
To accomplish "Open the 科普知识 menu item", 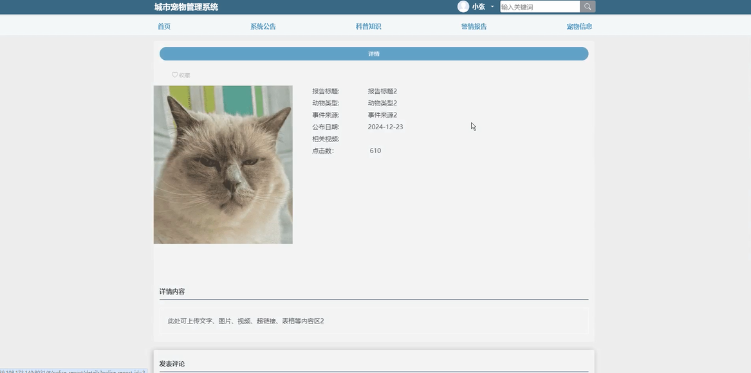I will (368, 26).
